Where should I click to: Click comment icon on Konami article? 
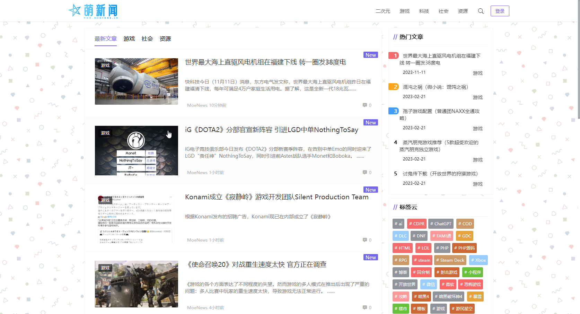coord(365,240)
